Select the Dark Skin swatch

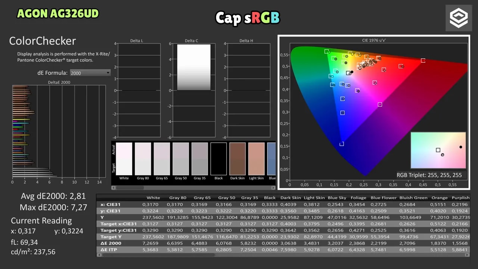[238, 159]
